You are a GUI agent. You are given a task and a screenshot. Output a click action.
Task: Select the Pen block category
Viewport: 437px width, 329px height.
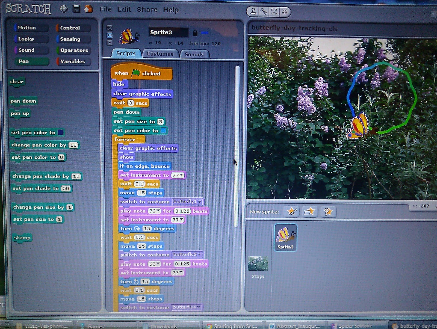[x=32, y=61]
